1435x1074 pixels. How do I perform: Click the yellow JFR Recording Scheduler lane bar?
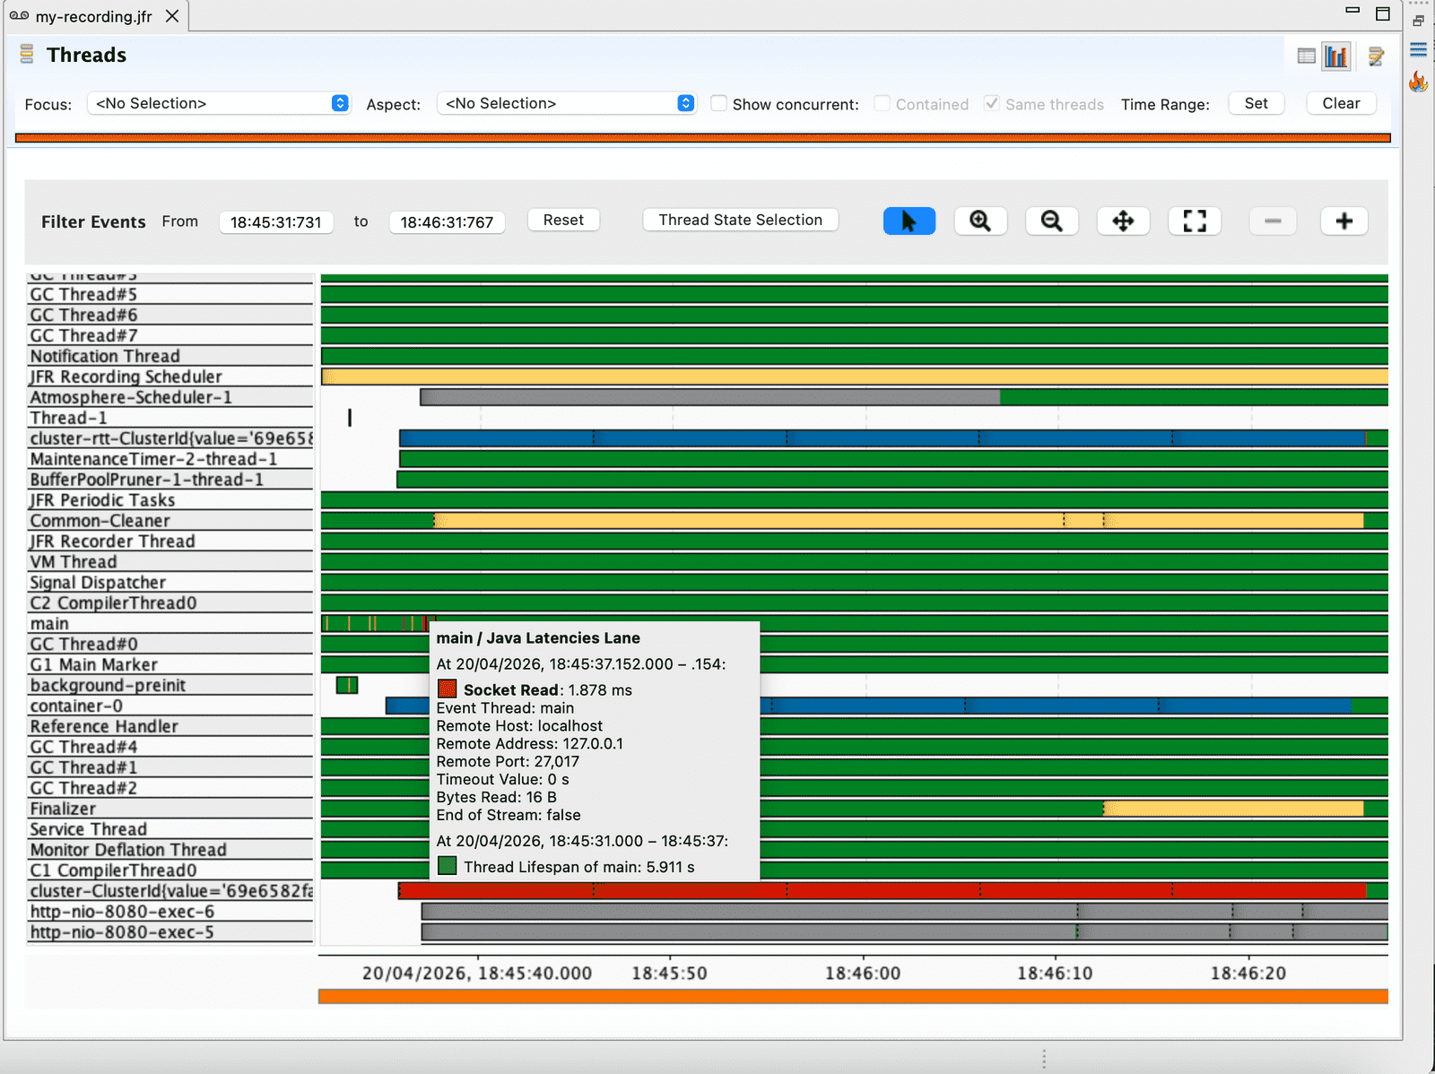pyautogui.click(x=855, y=377)
